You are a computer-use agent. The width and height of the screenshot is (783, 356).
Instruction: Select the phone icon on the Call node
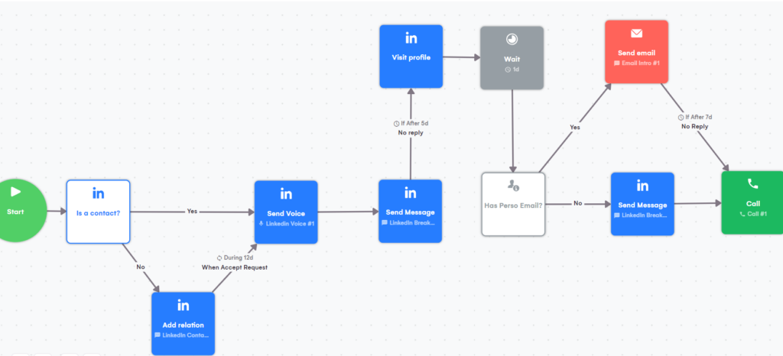click(x=752, y=184)
